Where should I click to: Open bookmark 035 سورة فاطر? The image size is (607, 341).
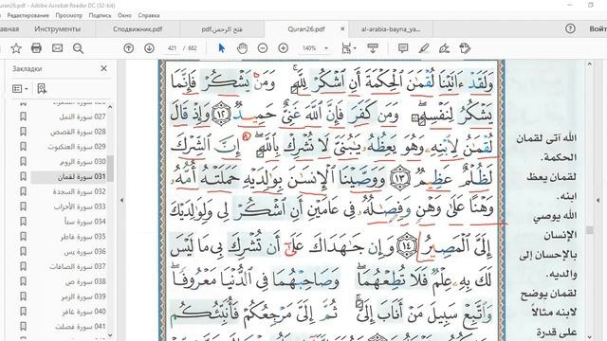[x=83, y=237]
